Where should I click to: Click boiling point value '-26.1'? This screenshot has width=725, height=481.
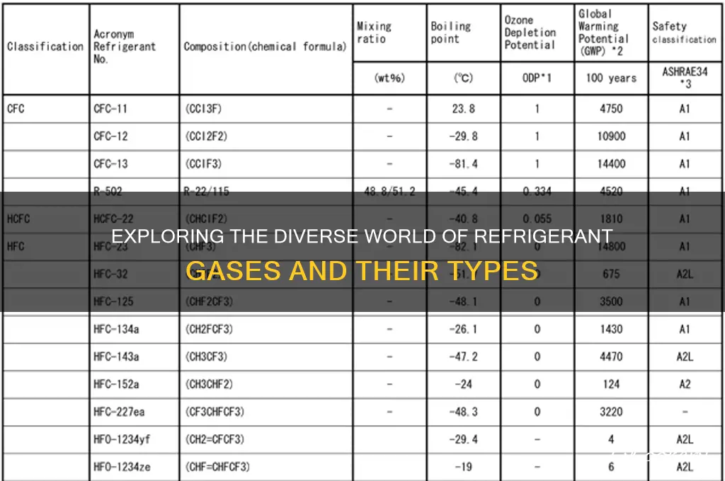(x=463, y=329)
